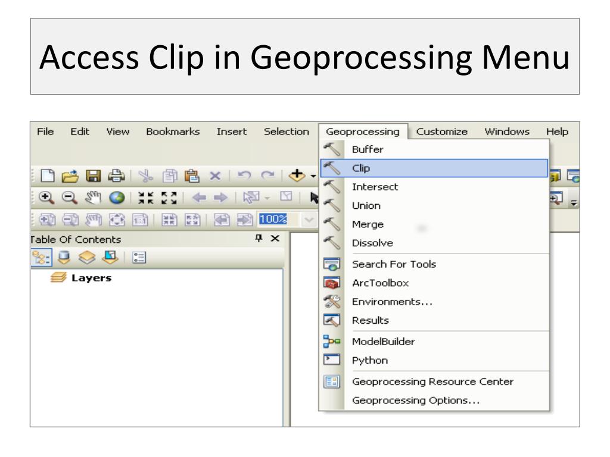Open the Insert menu
Viewport: 610px width, 457px height.
point(232,132)
